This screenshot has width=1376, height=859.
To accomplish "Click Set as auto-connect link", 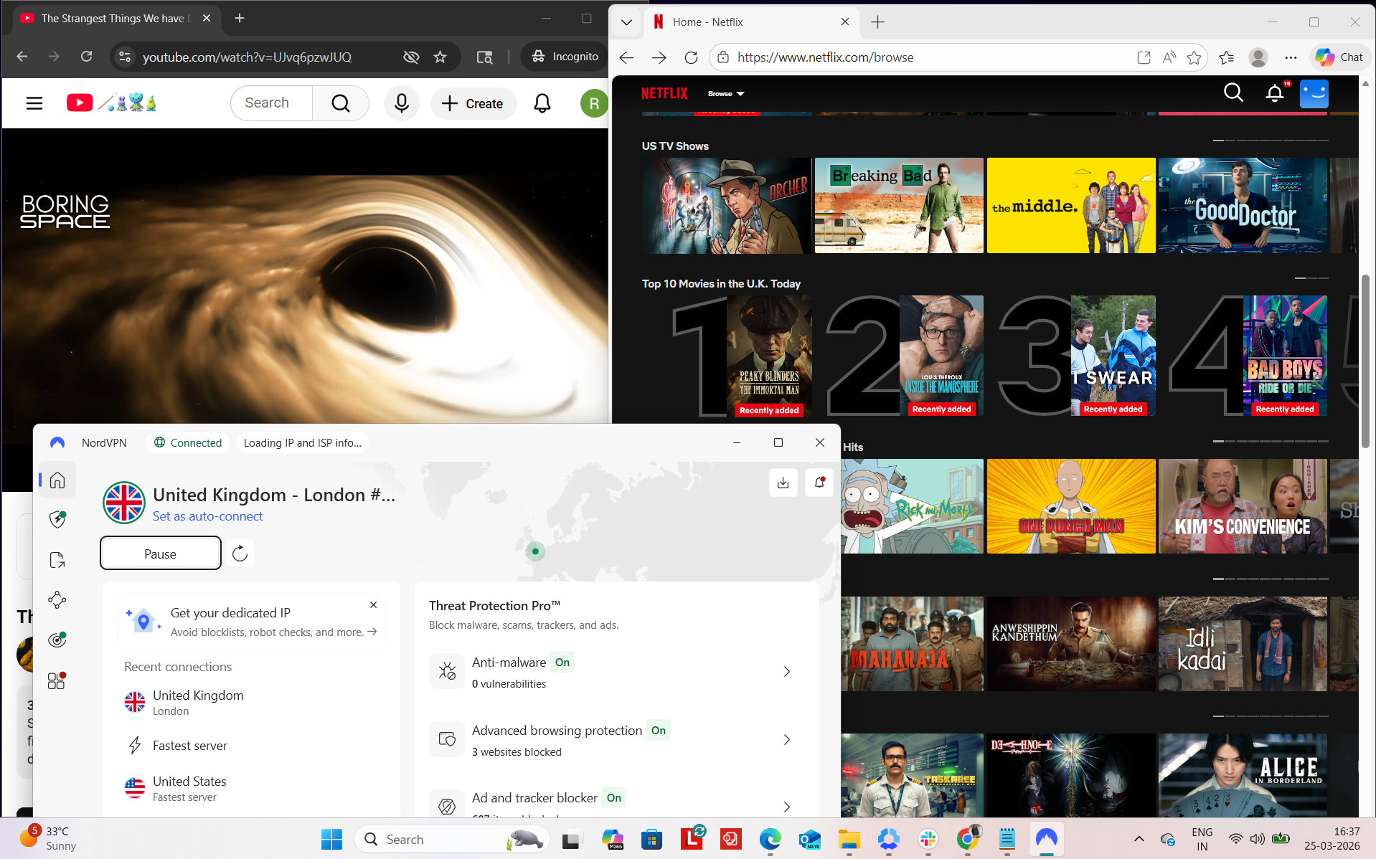I will [x=207, y=516].
